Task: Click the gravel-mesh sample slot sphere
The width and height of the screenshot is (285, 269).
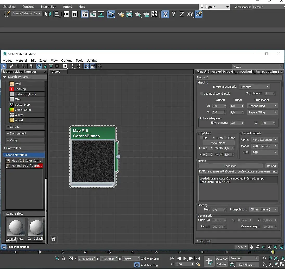Action: (16, 226)
